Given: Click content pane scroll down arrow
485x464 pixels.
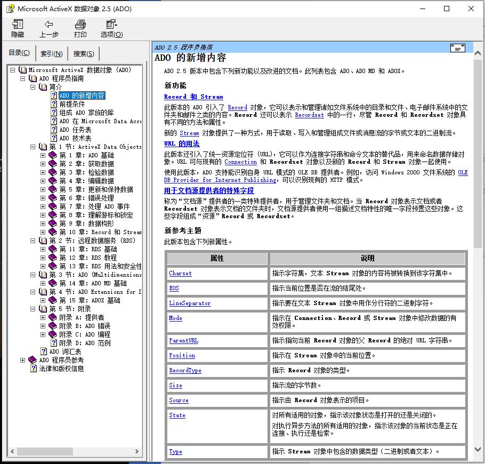Looking at the screenshot, I should [x=478, y=449].
